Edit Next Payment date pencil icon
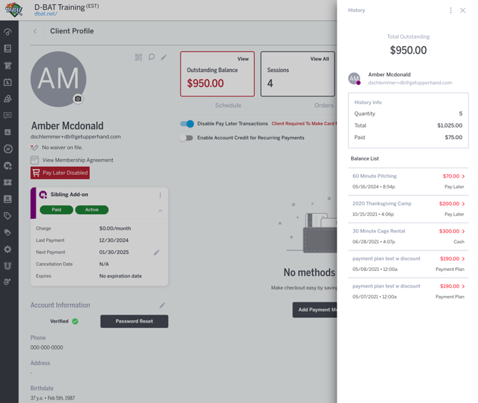 (156, 252)
